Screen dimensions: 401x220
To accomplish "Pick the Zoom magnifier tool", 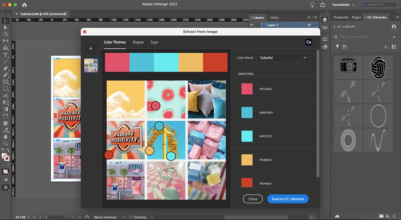I will [x=6, y=143].
